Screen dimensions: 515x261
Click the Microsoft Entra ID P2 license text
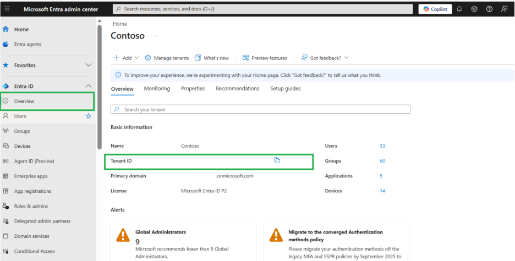204,191
